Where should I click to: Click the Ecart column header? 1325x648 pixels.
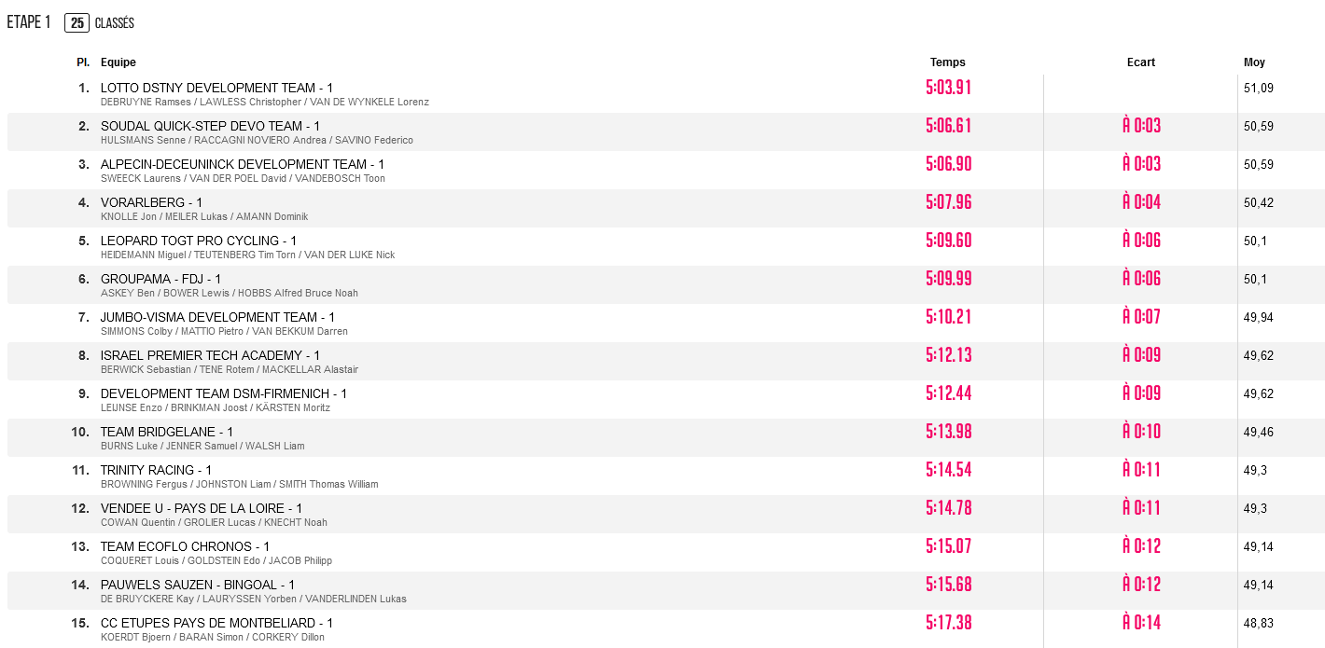tap(1141, 62)
